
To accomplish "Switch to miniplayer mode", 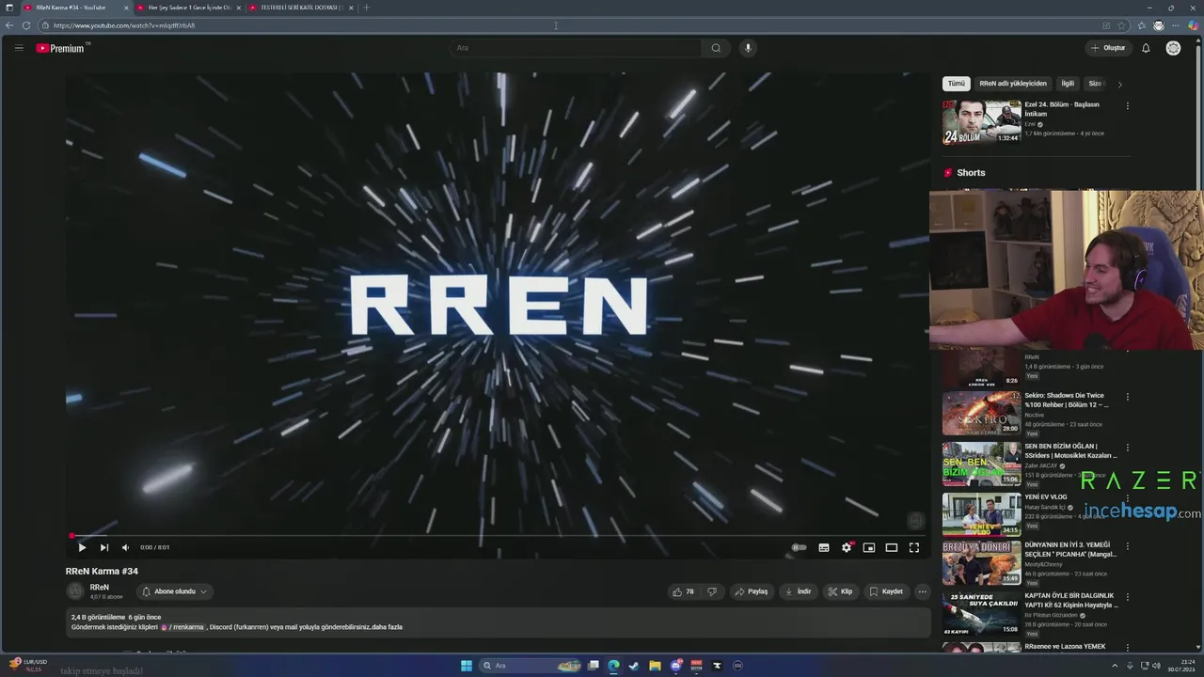I will coord(869,547).
